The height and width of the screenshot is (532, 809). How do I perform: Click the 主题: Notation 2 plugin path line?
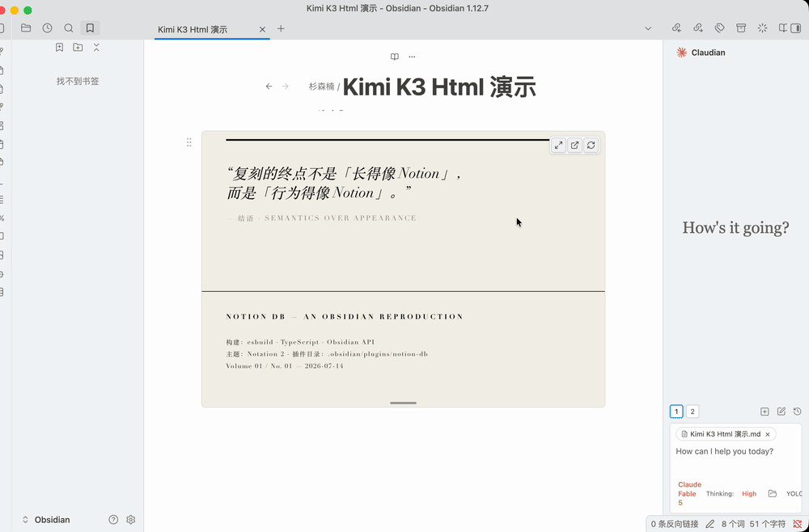coord(327,354)
